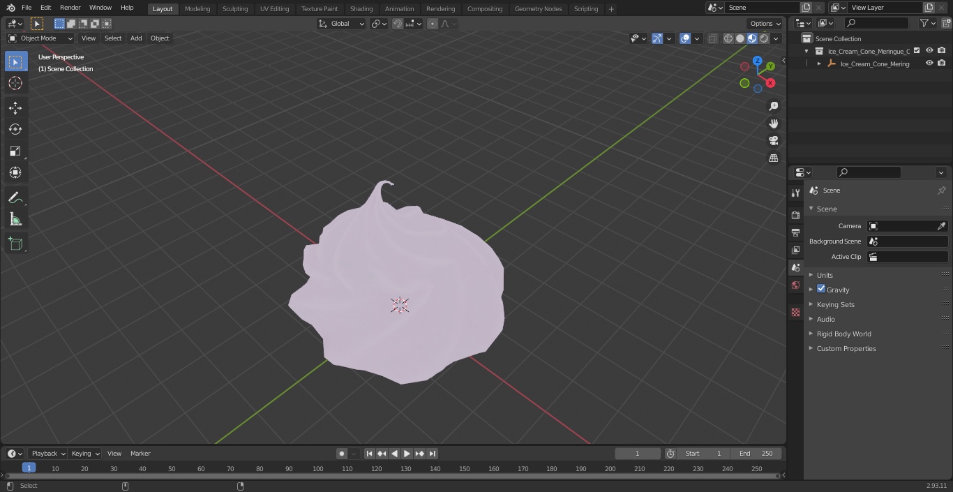Click the pan hand viewport icon
The height and width of the screenshot is (492, 953).
coord(774,124)
